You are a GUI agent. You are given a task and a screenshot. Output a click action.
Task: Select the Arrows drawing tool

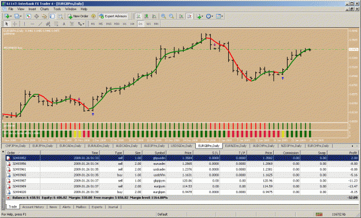(x=80, y=24)
